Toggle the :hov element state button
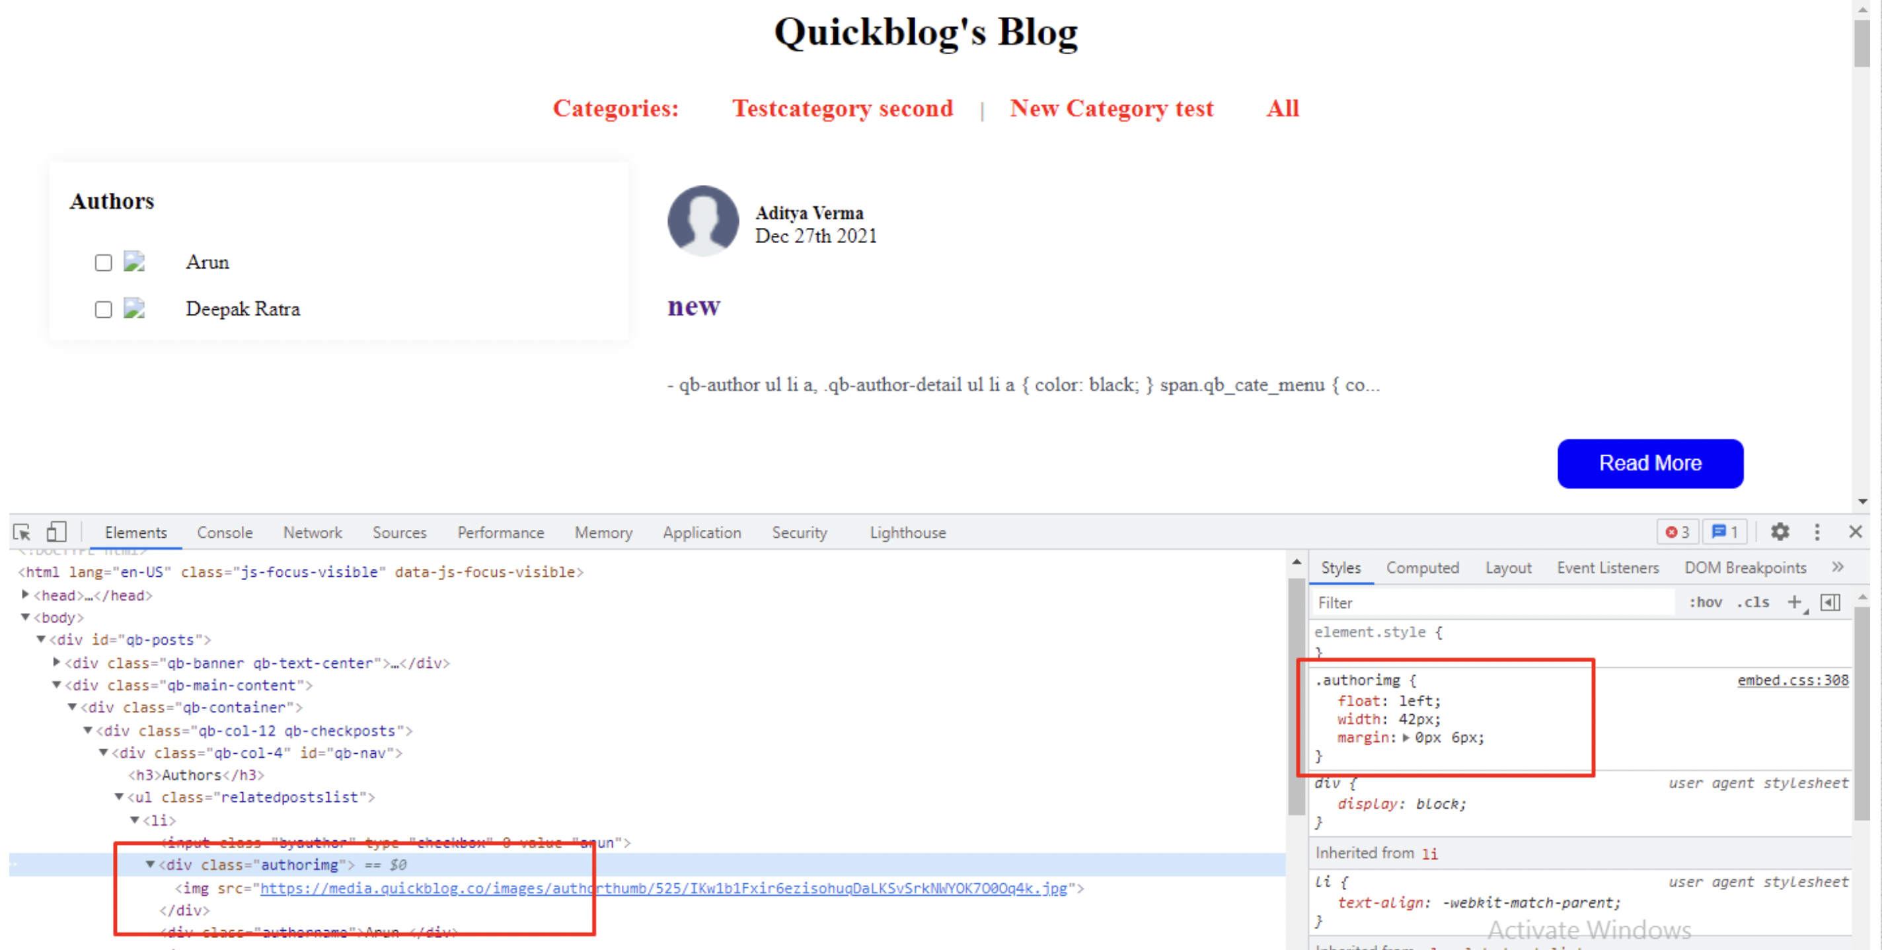This screenshot has width=1882, height=950. [x=1705, y=603]
